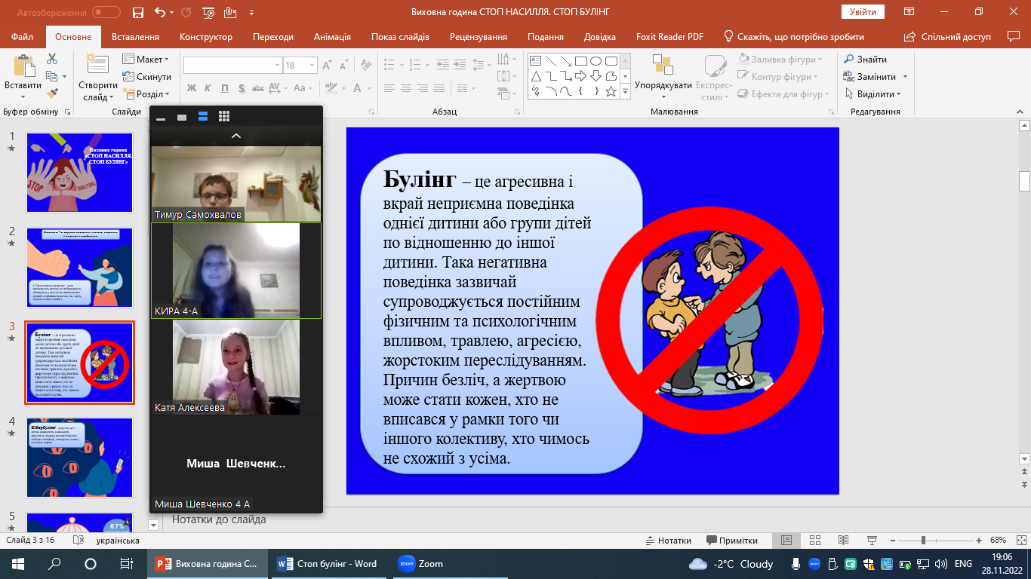This screenshot has width=1031, height=579.
Task: Click the Знайти find button
Action: pyautogui.click(x=865, y=60)
